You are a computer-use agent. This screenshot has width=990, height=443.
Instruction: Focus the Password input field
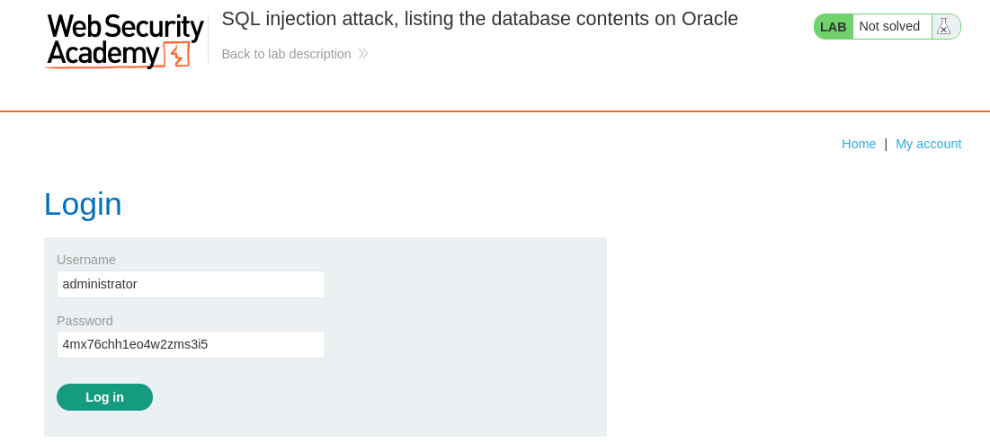[x=191, y=344]
